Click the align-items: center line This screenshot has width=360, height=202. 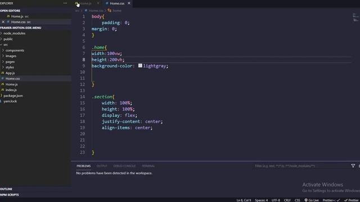pos(127,128)
